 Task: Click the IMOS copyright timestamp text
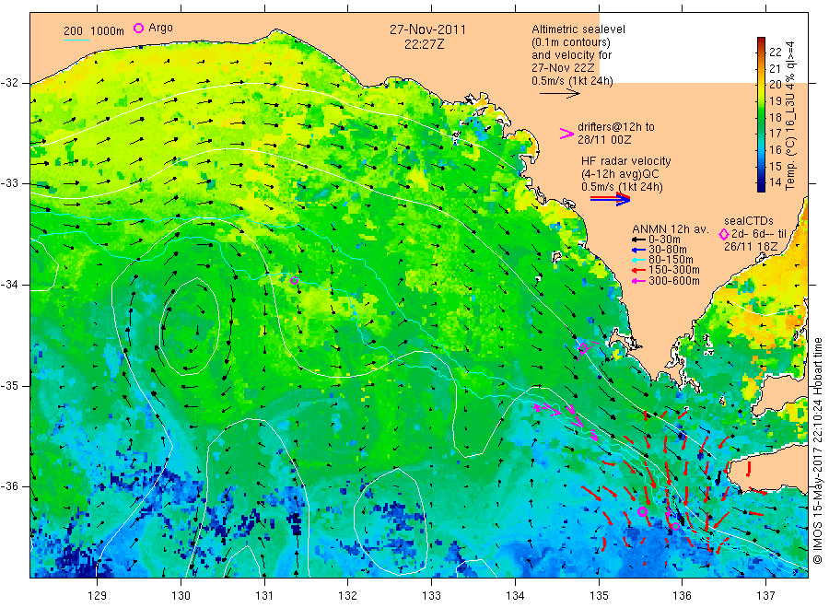click(x=817, y=451)
